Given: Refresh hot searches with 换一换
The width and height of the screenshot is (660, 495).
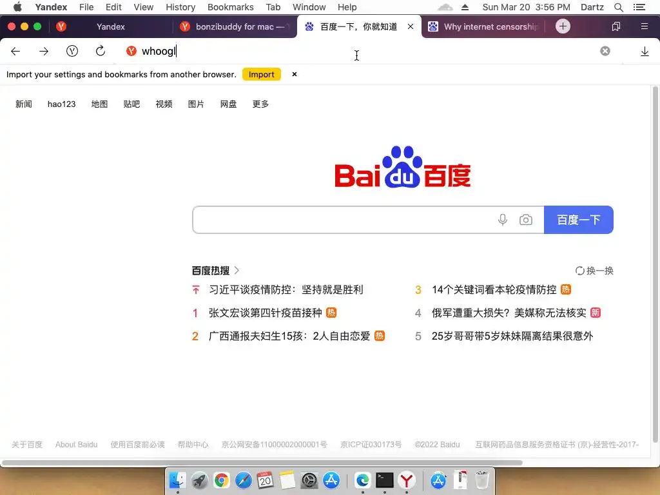Looking at the screenshot, I should [x=594, y=271].
